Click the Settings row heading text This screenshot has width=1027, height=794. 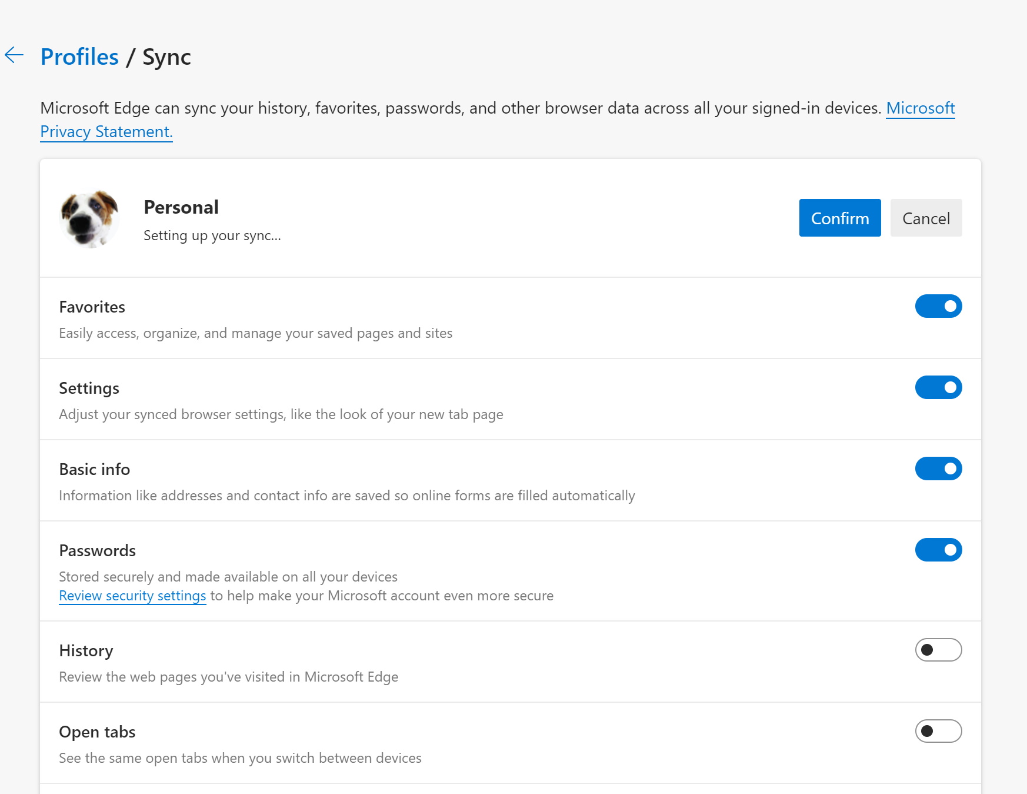point(89,388)
